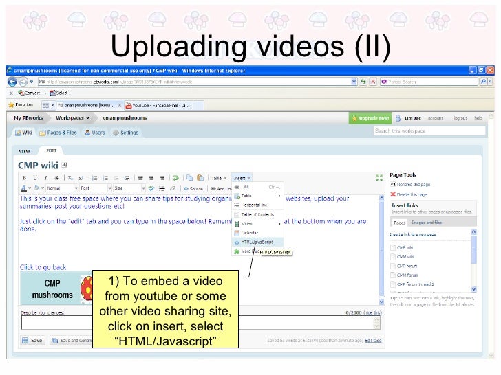Click the Describe your changes text field
The height and width of the screenshot is (375, 501).
[201, 323]
